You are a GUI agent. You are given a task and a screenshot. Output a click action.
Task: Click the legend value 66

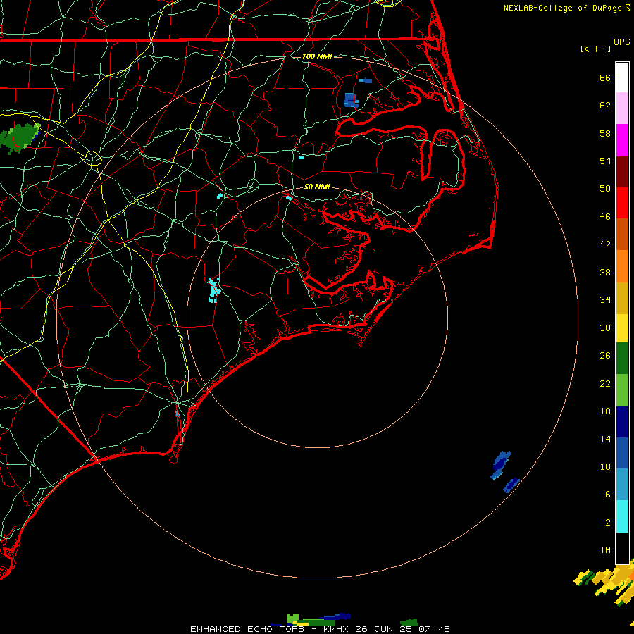pyautogui.click(x=605, y=77)
